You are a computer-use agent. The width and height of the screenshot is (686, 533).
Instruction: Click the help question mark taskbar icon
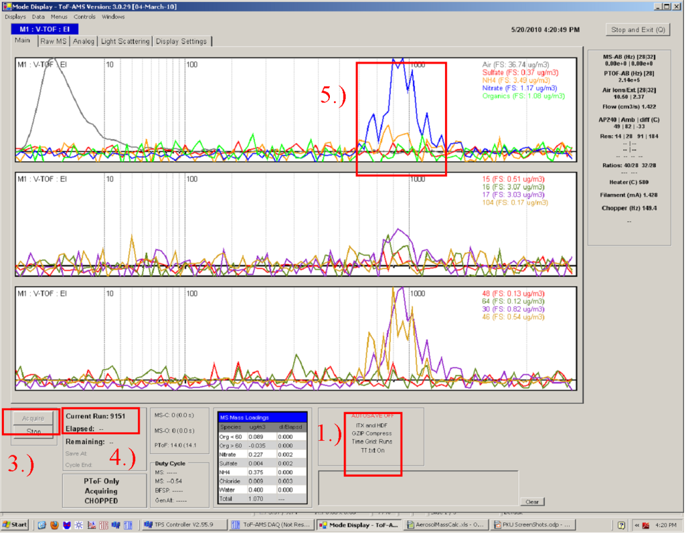621,525
